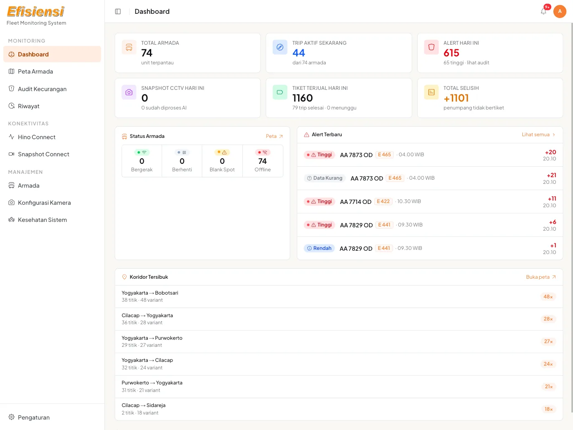Toggle the sidebar collapse icon

coord(118,12)
